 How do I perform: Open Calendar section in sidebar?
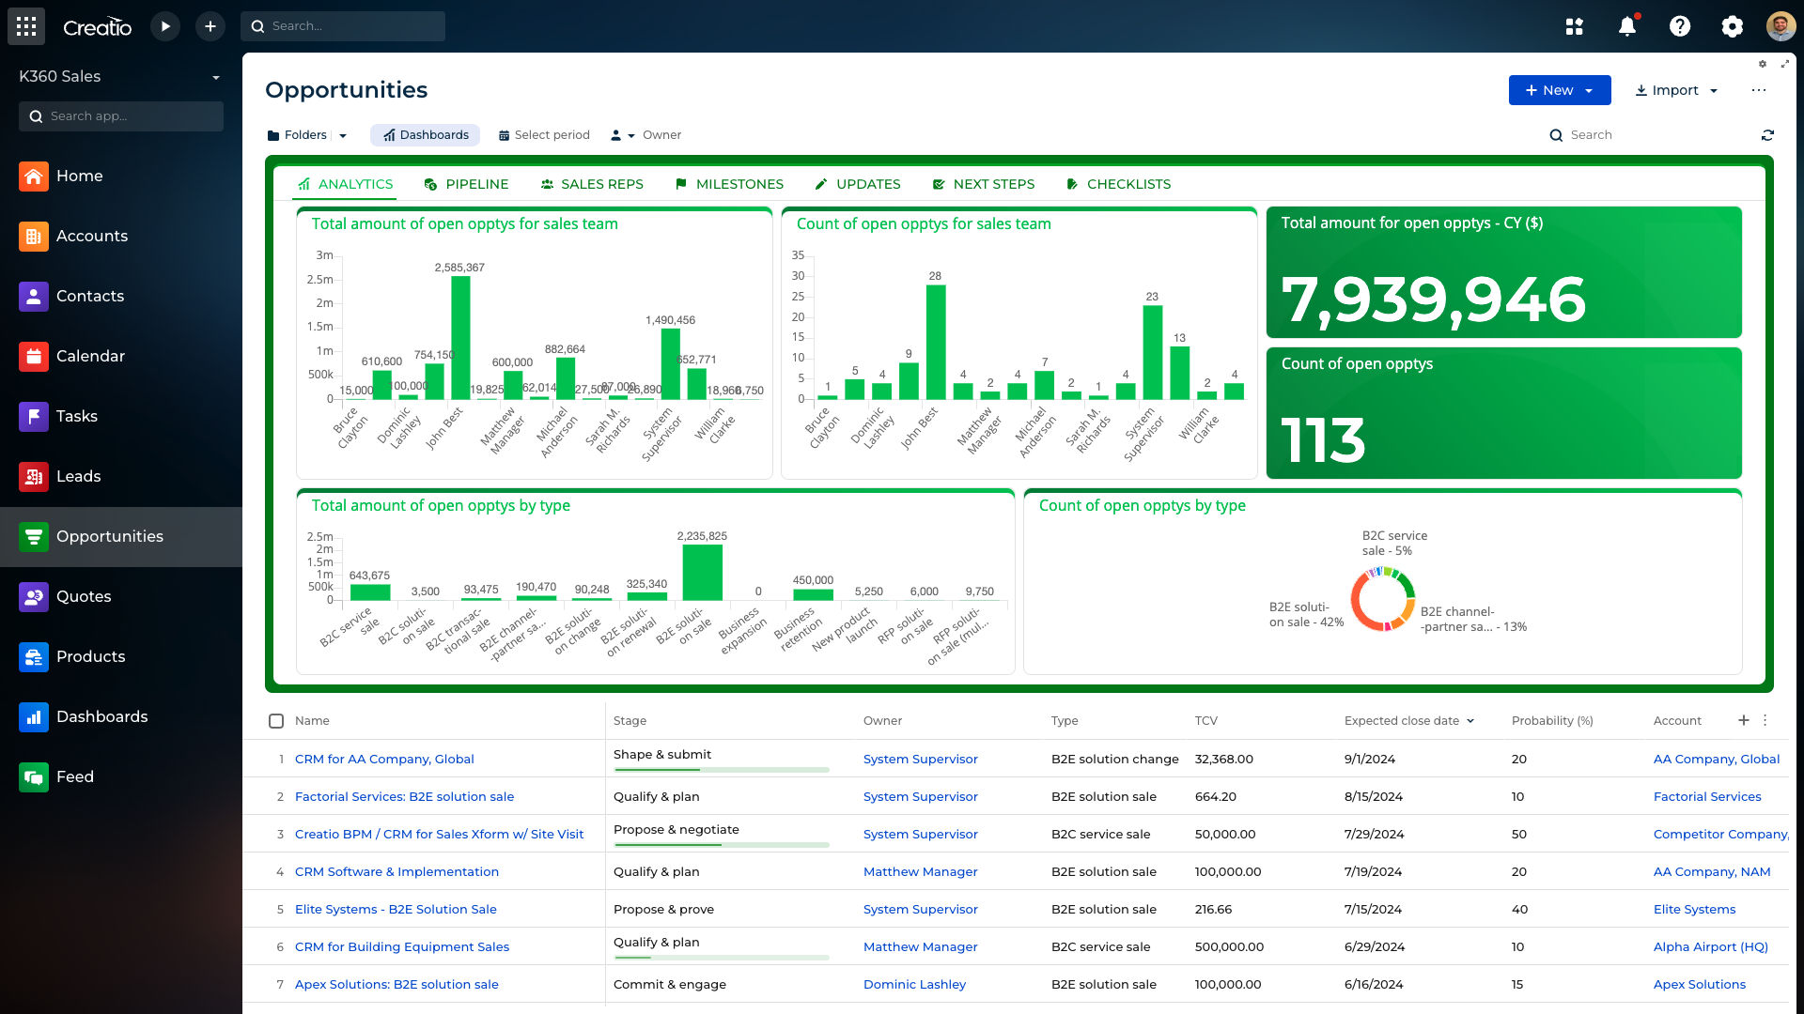click(121, 356)
